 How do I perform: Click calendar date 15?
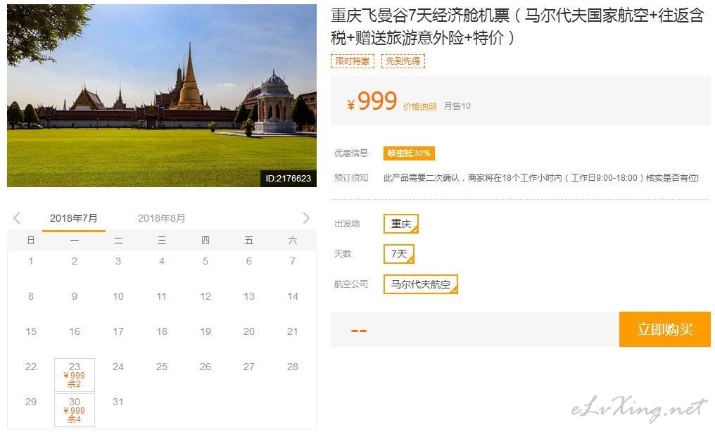[x=30, y=331]
